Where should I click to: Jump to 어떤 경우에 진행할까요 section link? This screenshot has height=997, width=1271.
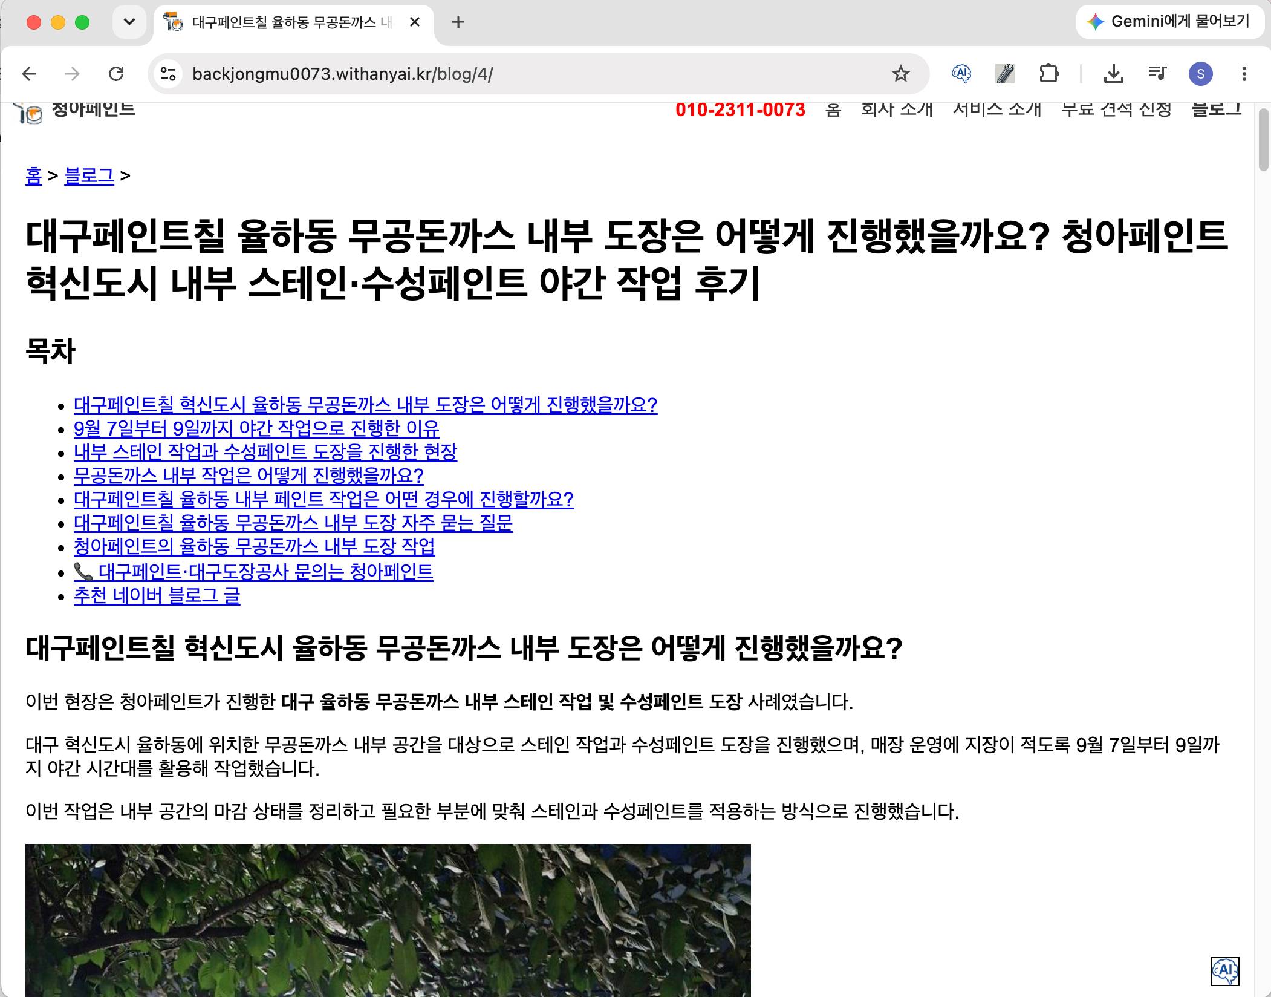(x=323, y=499)
